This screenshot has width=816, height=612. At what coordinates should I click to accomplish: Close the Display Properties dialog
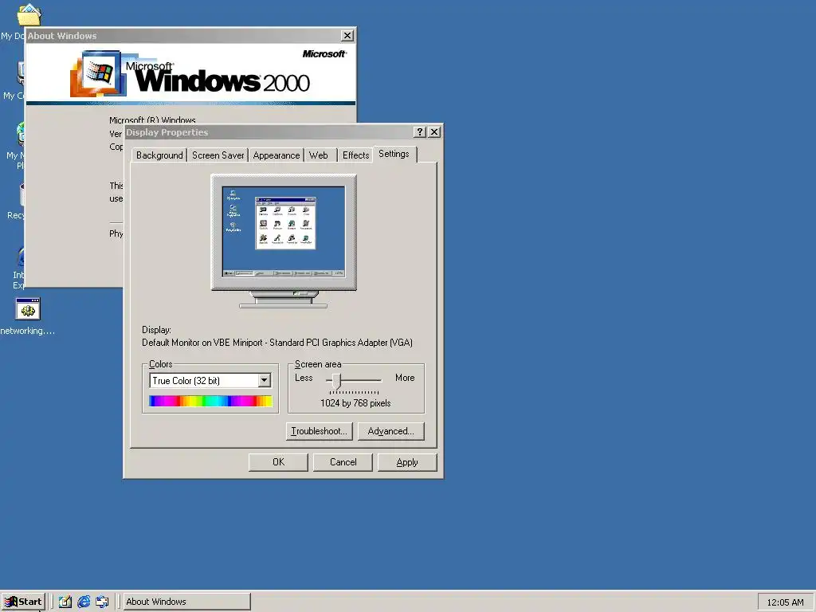coord(434,132)
